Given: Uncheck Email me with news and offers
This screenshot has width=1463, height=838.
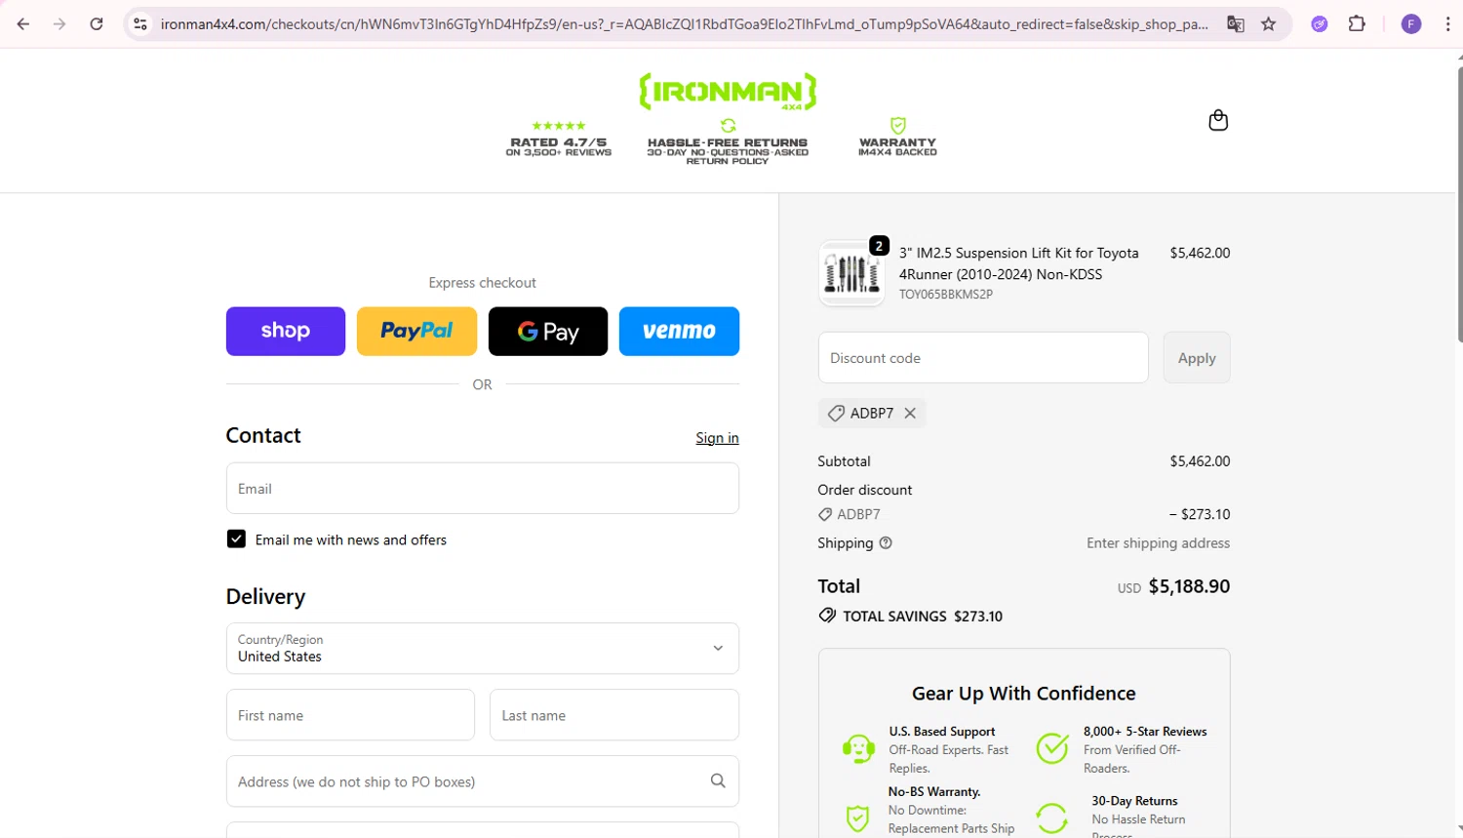Looking at the screenshot, I should pos(236,539).
